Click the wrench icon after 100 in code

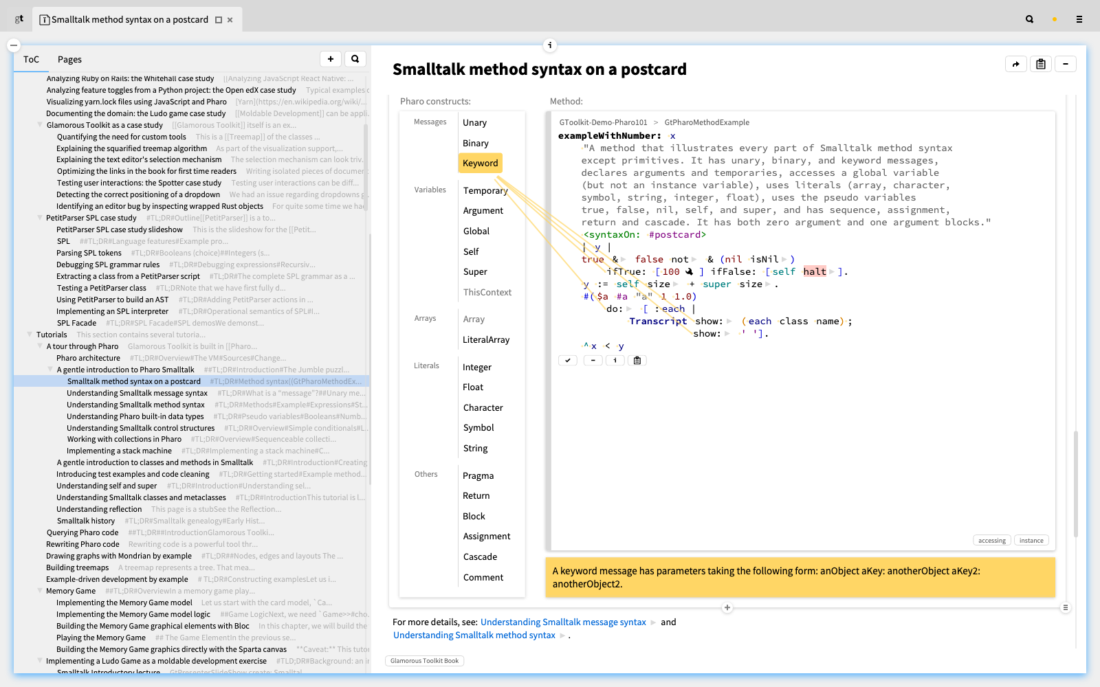coord(689,271)
